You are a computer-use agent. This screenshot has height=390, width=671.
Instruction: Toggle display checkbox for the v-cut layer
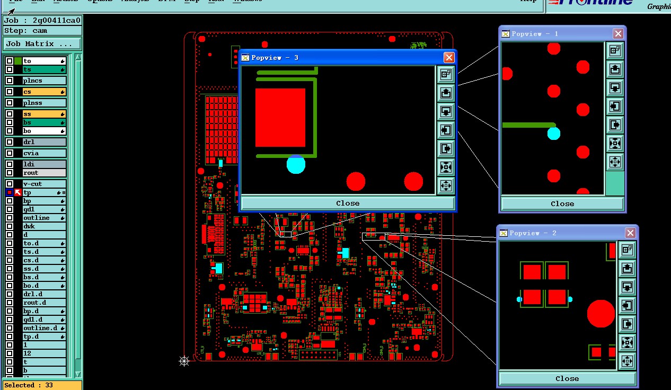10,184
